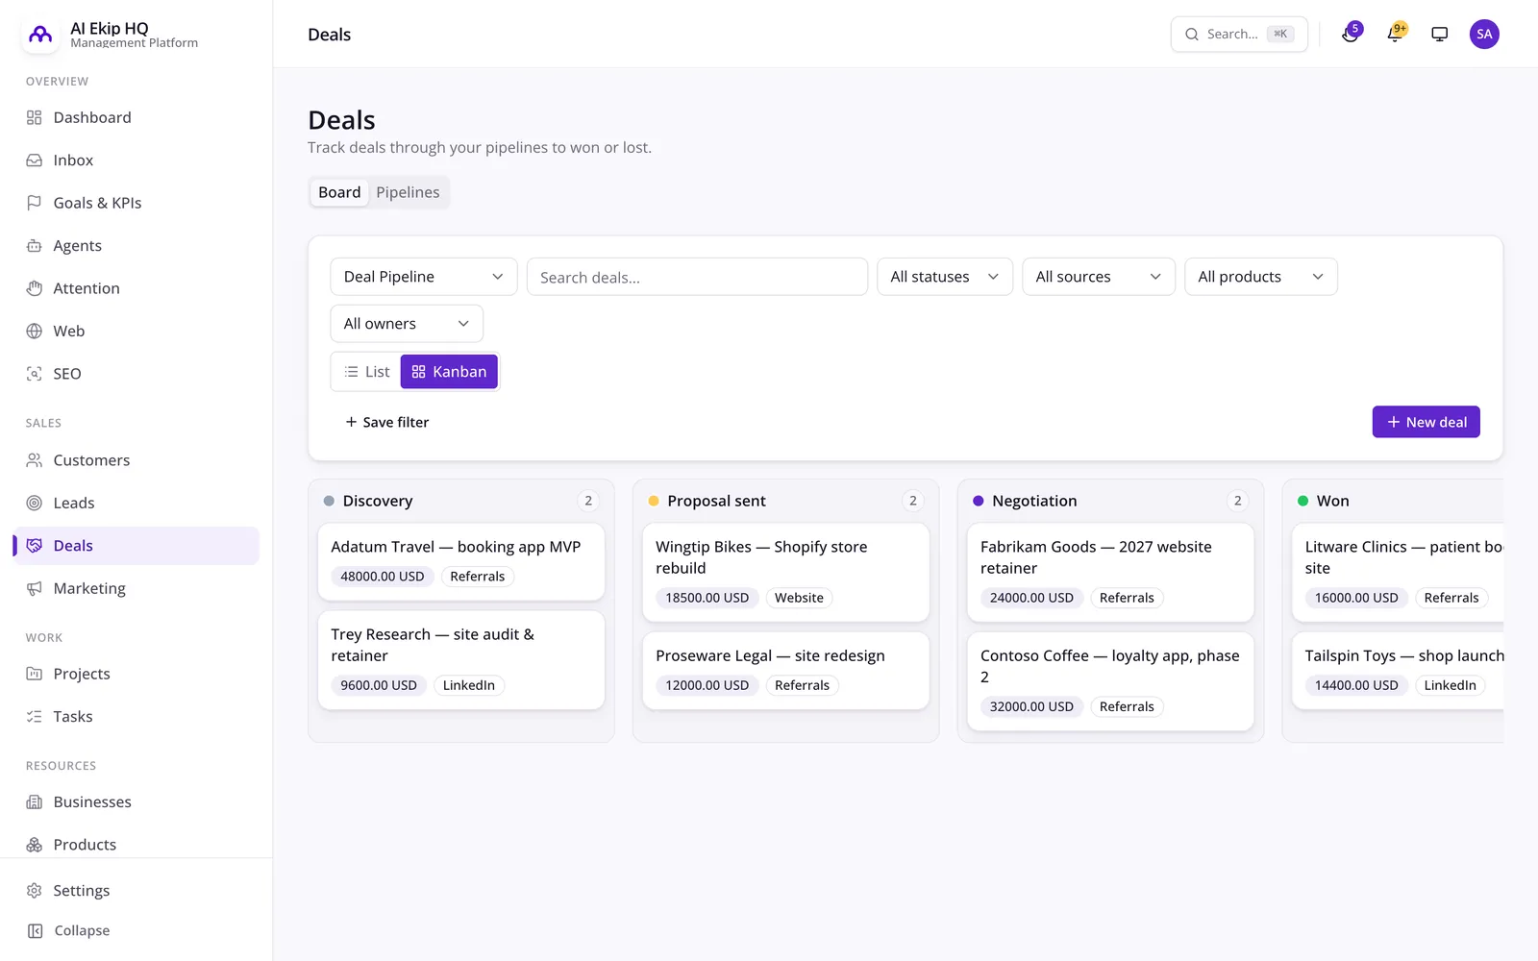Open Dashboard from the sidebar
This screenshot has width=1538, height=961.
(136, 117)
